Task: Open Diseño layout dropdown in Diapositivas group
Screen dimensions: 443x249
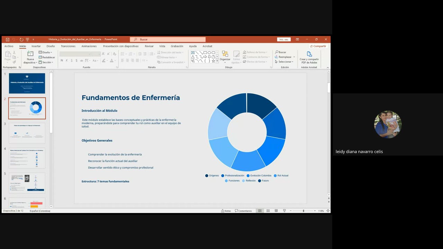Action: tap(45, 52)
